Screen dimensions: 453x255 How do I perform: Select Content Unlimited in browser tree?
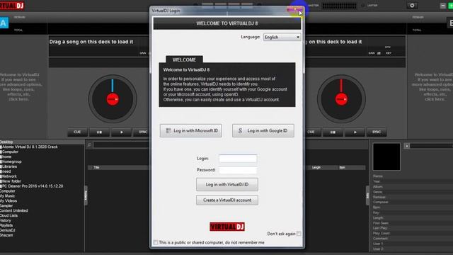(x=14, y=211)
